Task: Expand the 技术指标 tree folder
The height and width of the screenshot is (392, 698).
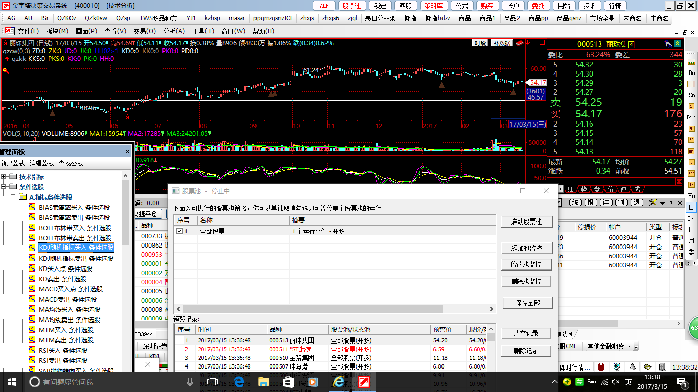Action: pyautogui.click(x=4, y=177)
